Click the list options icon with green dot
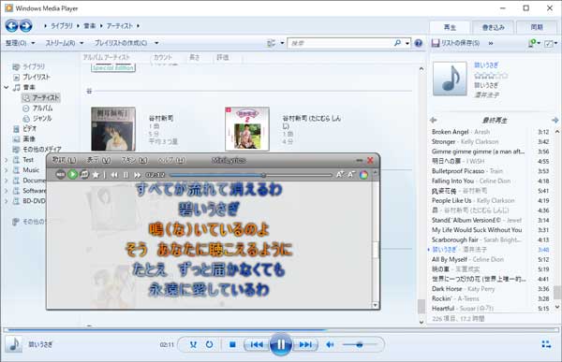The width and height of the screenshot is (562, 362). (533, 43)
